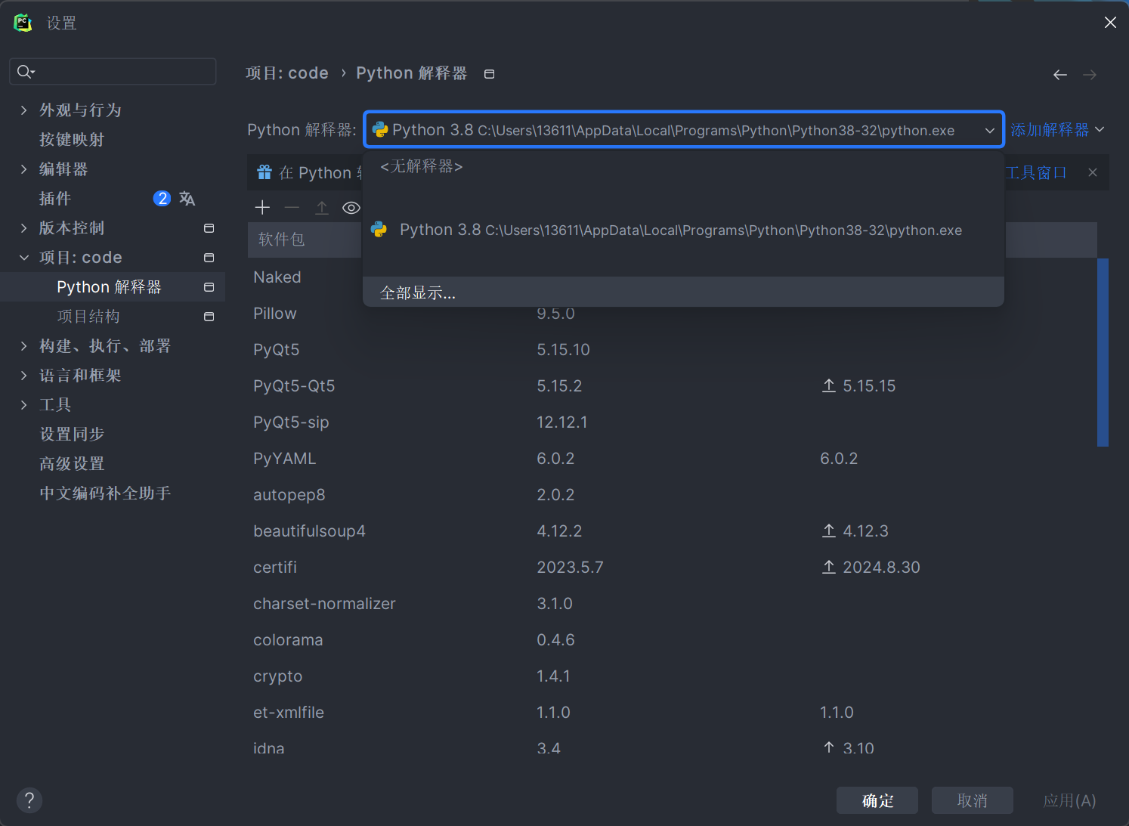This screenshot has width=1129, height=826.
Task: Click the search magnifier icon in settings
Action: (26, 72)
